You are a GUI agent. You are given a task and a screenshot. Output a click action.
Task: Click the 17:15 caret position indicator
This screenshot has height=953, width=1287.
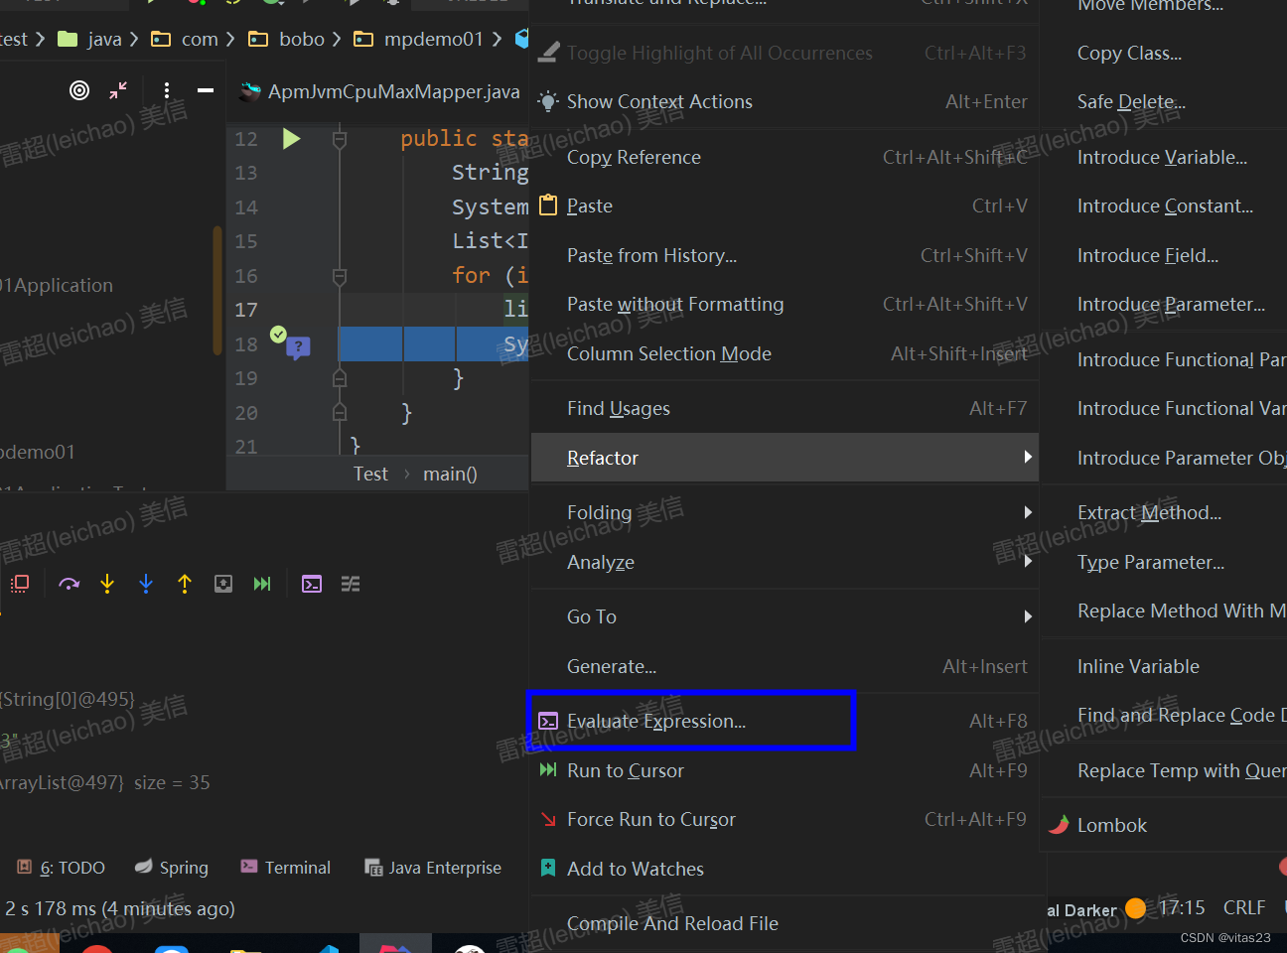click(x=1182, y=907)
